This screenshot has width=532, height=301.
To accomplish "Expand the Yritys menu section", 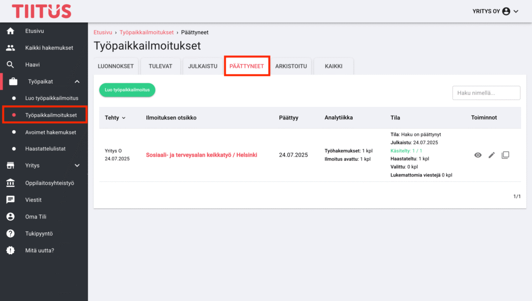I will point(77,166).
